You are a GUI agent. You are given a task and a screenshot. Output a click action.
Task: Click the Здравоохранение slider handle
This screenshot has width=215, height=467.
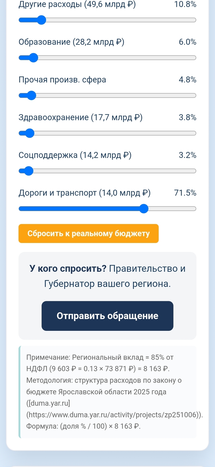[29, 133]
